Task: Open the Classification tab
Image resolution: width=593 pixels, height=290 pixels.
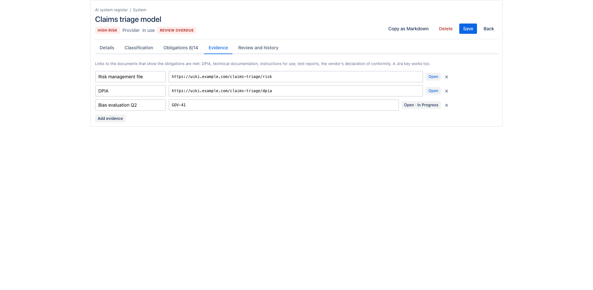Action: point(139,48)
